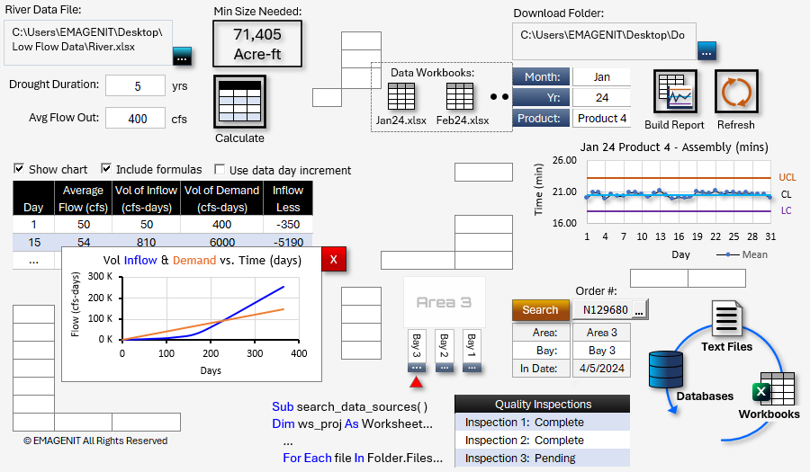Screen dimensions: 810x472
Task: Select the Bay 1 tab
Action: tap(473, 352)
